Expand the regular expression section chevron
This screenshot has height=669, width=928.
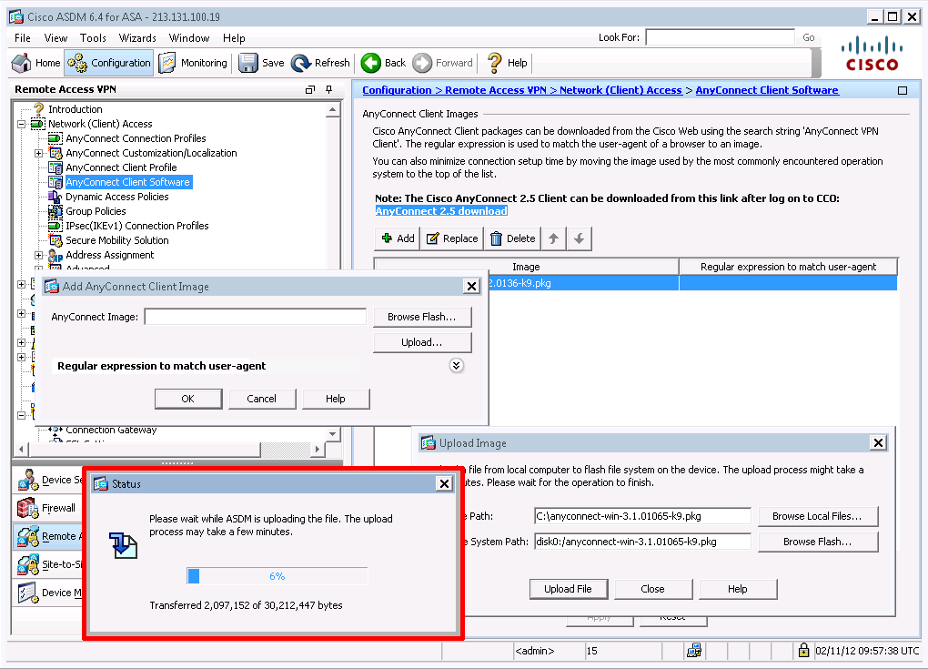[457, 365]
